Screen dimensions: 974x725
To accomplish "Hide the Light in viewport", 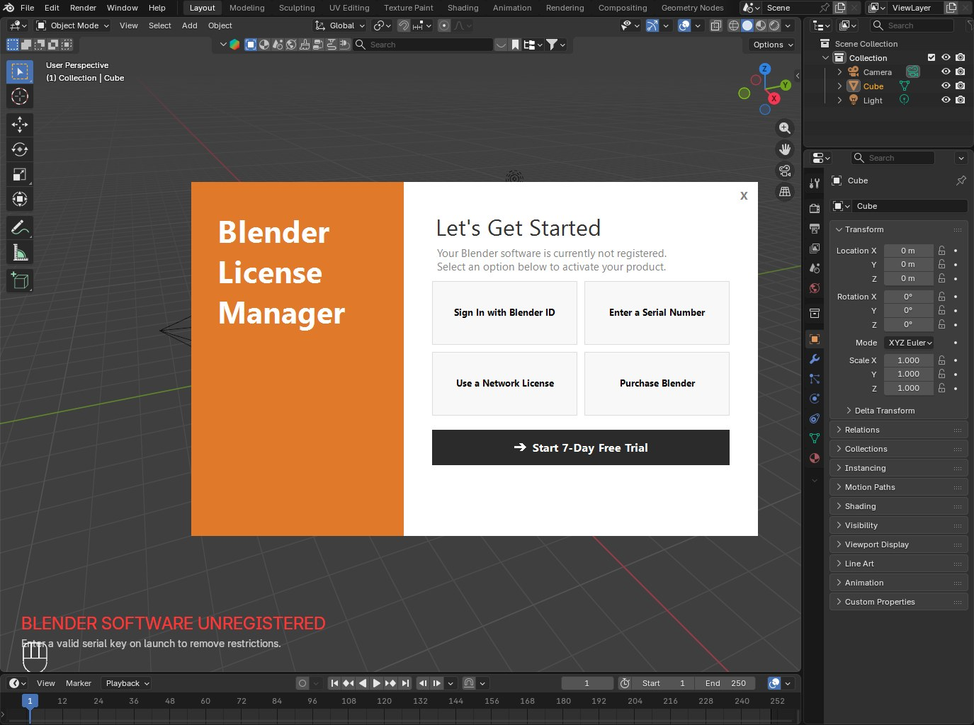I will (x=946, y=100).
